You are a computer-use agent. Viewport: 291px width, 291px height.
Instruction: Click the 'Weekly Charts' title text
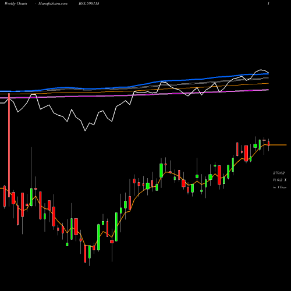point(16,3)
